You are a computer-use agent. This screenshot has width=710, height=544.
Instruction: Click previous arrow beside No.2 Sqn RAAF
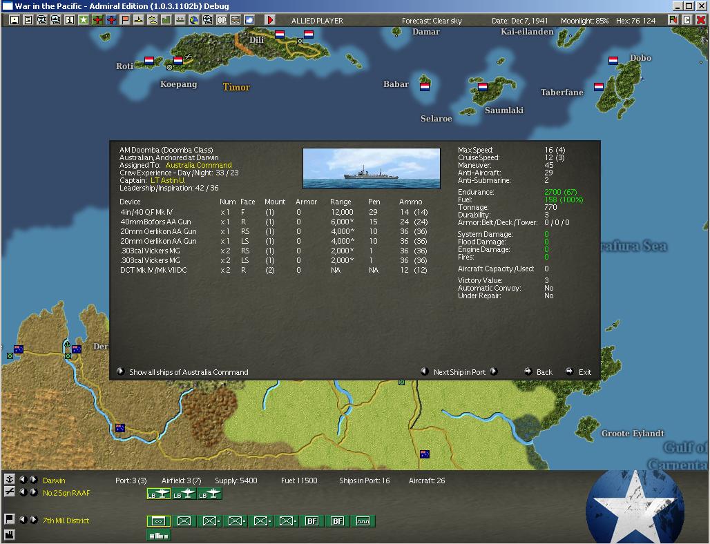click(23, 492)
